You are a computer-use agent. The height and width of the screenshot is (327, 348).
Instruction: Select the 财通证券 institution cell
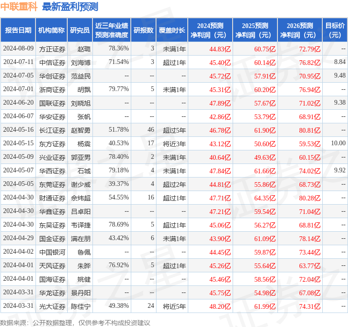(52, 198)
